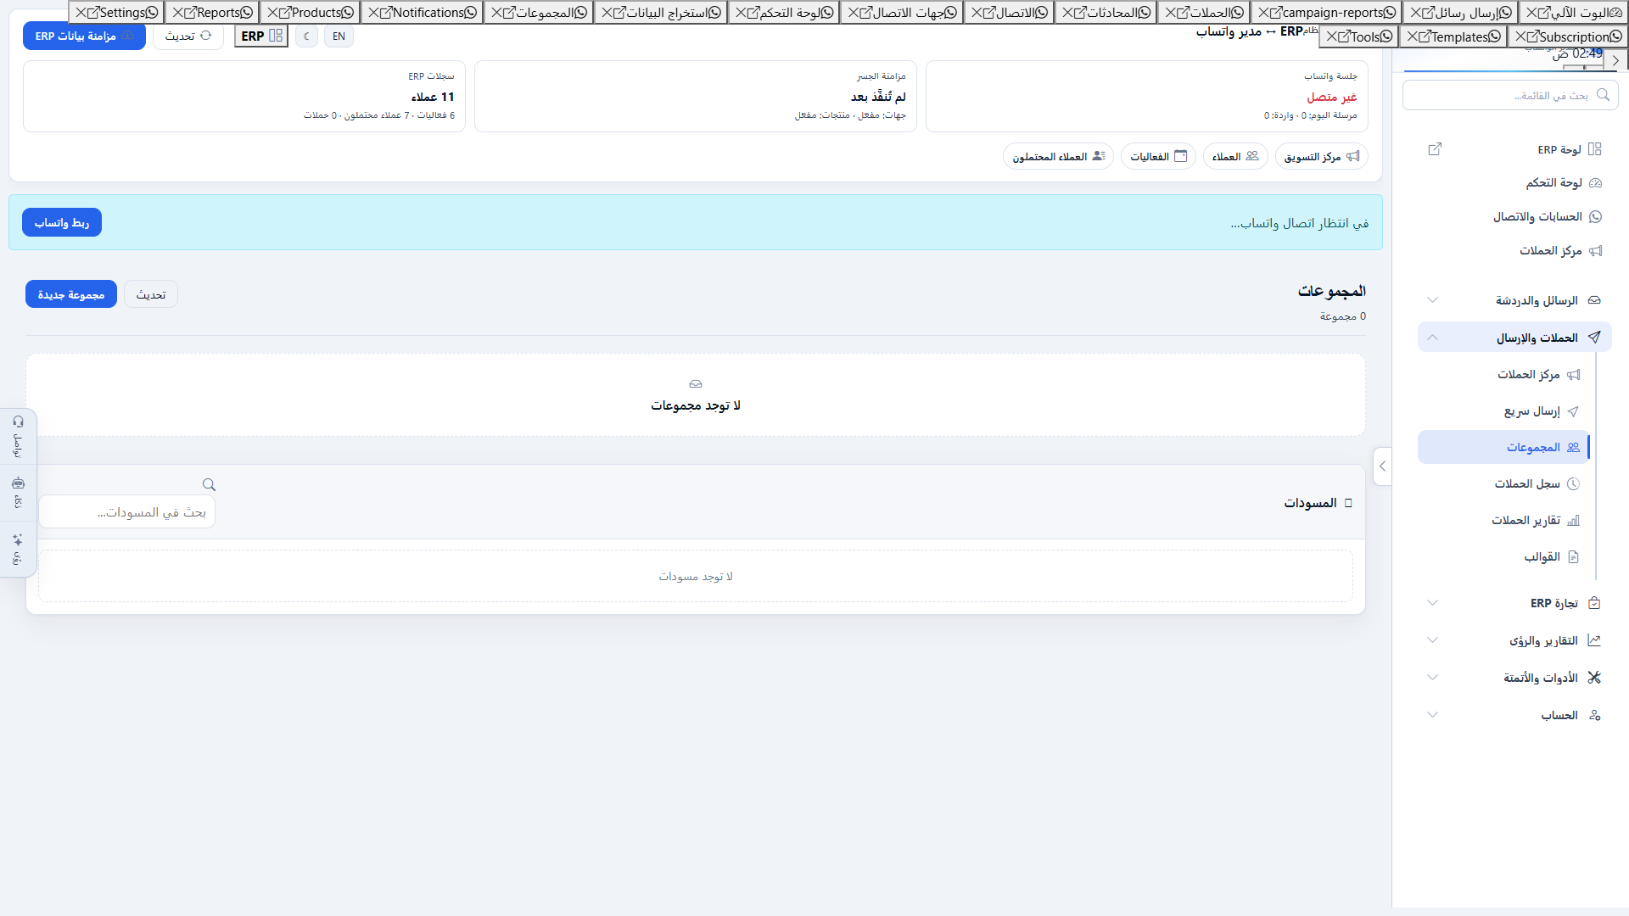Click the جلسة واتساب status card
The width and height of the screenshot is (1629, 916).
1146,96
